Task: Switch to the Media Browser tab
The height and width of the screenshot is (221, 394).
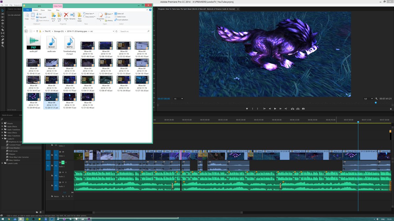Action: [7, 115]
